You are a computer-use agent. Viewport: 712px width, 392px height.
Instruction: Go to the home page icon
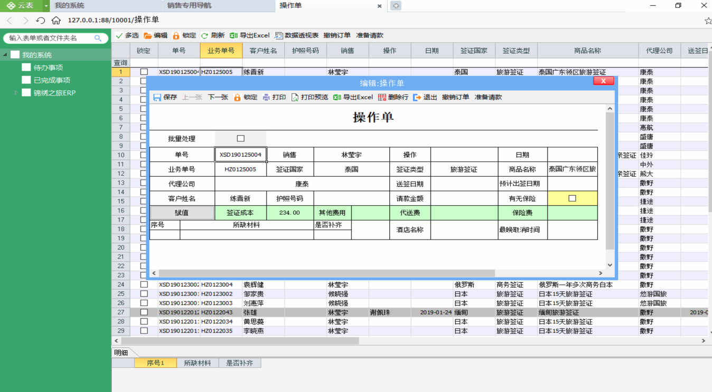[x=56, y=20]
